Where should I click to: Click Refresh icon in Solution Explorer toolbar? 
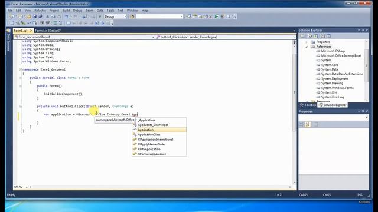click(x=315, y=36)
